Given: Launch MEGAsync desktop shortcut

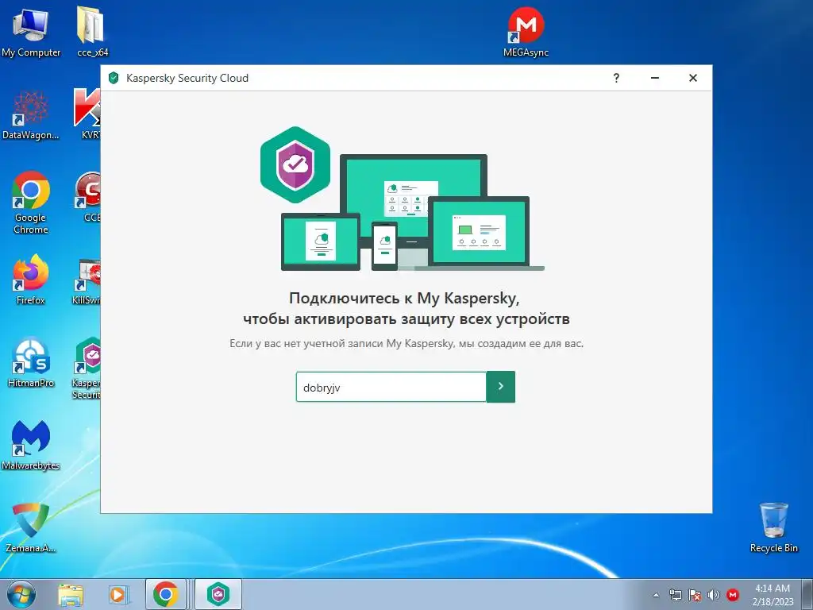Looking at the screenshot, I should tap(526, 32).
